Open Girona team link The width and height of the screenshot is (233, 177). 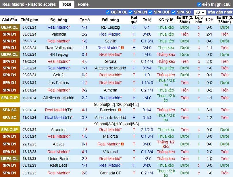click(x=110, y=61)
